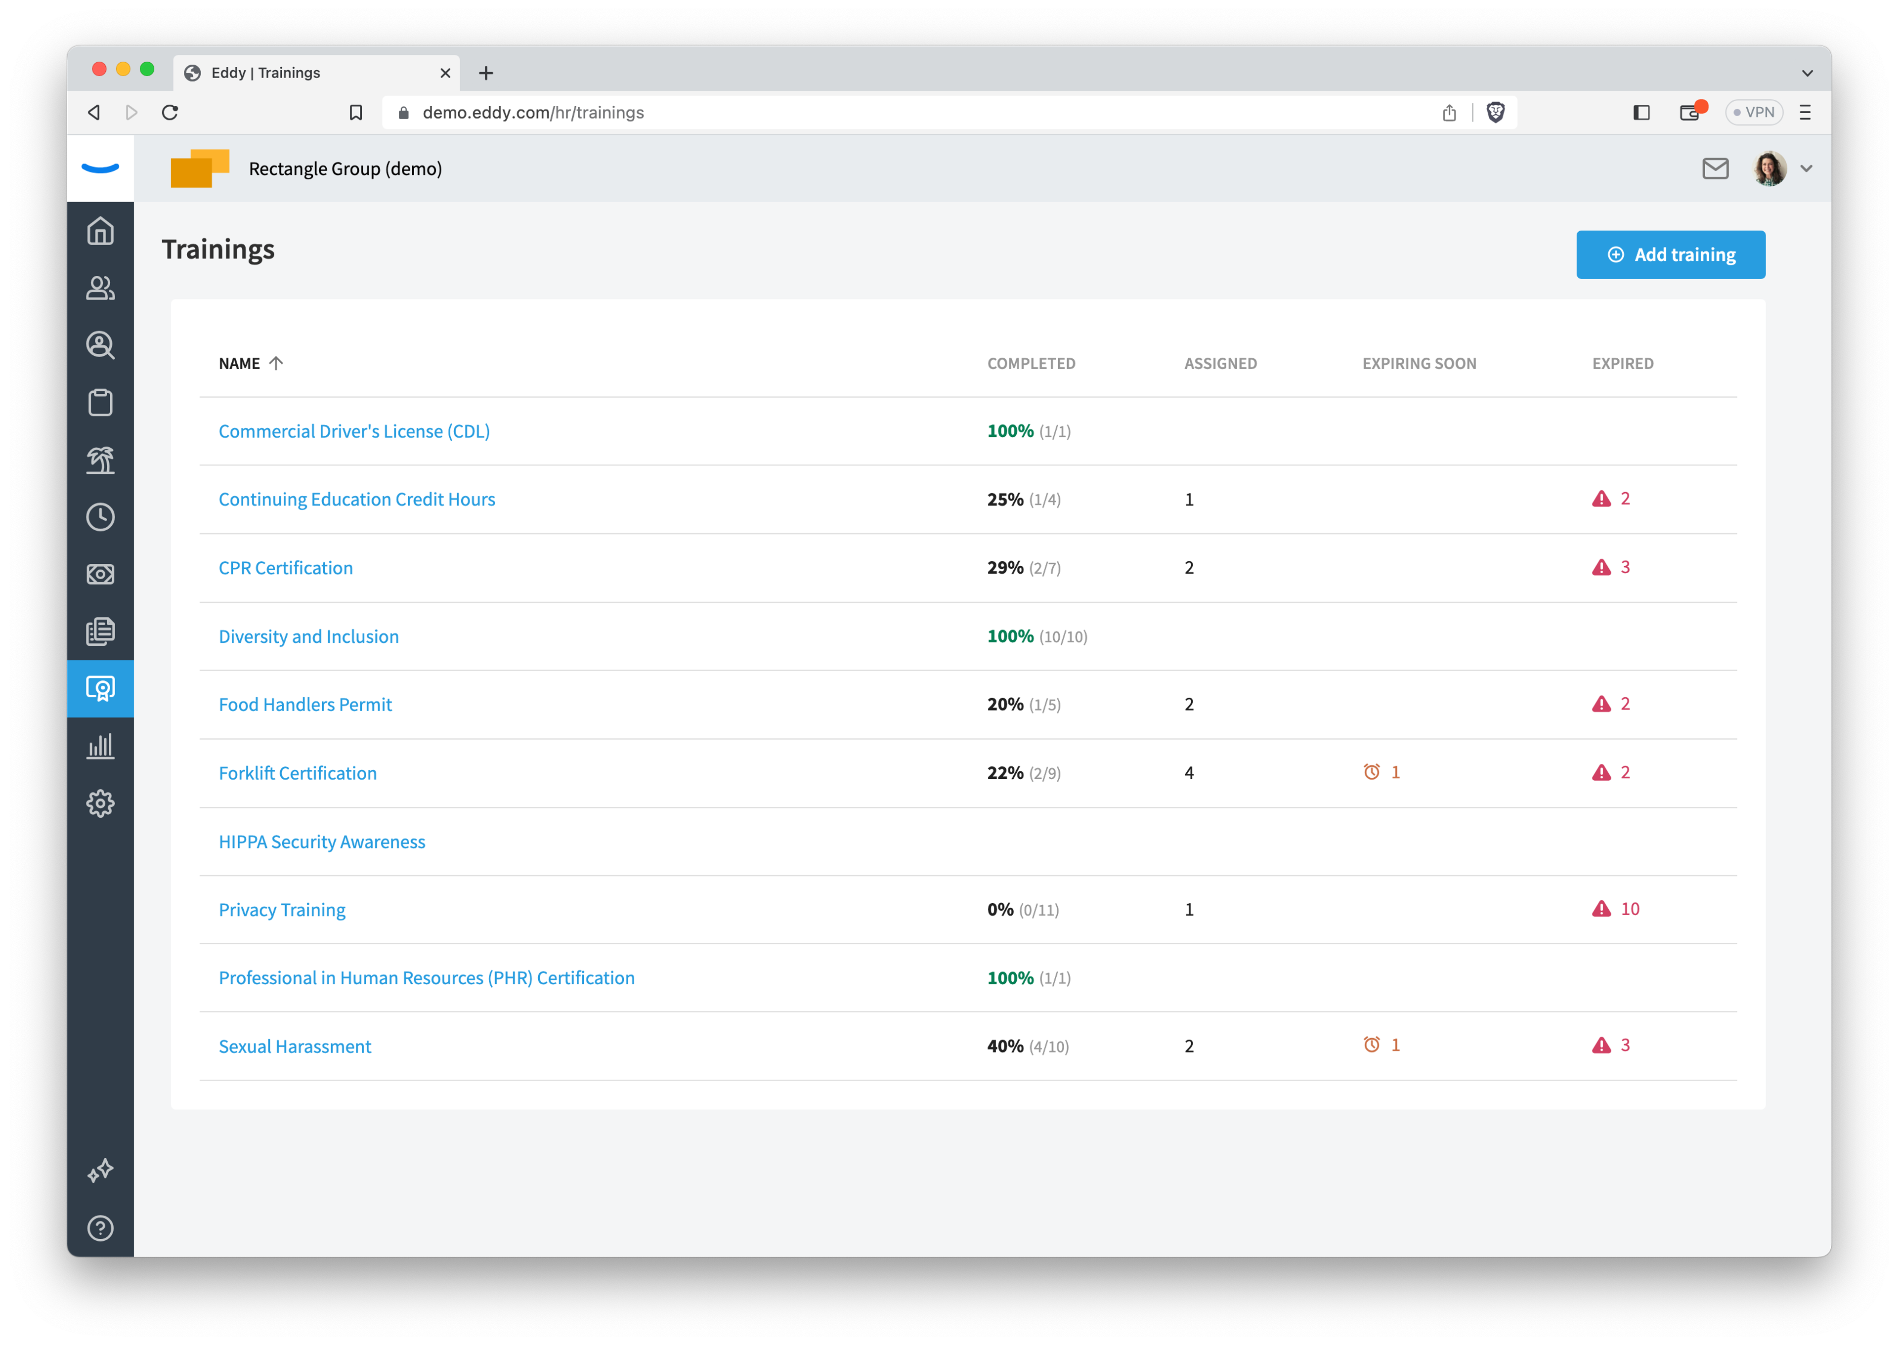Click the user profile avatar photo
Image resolution: width=1898 pixels, height=1345 pixels.
tap(1769, 169)
